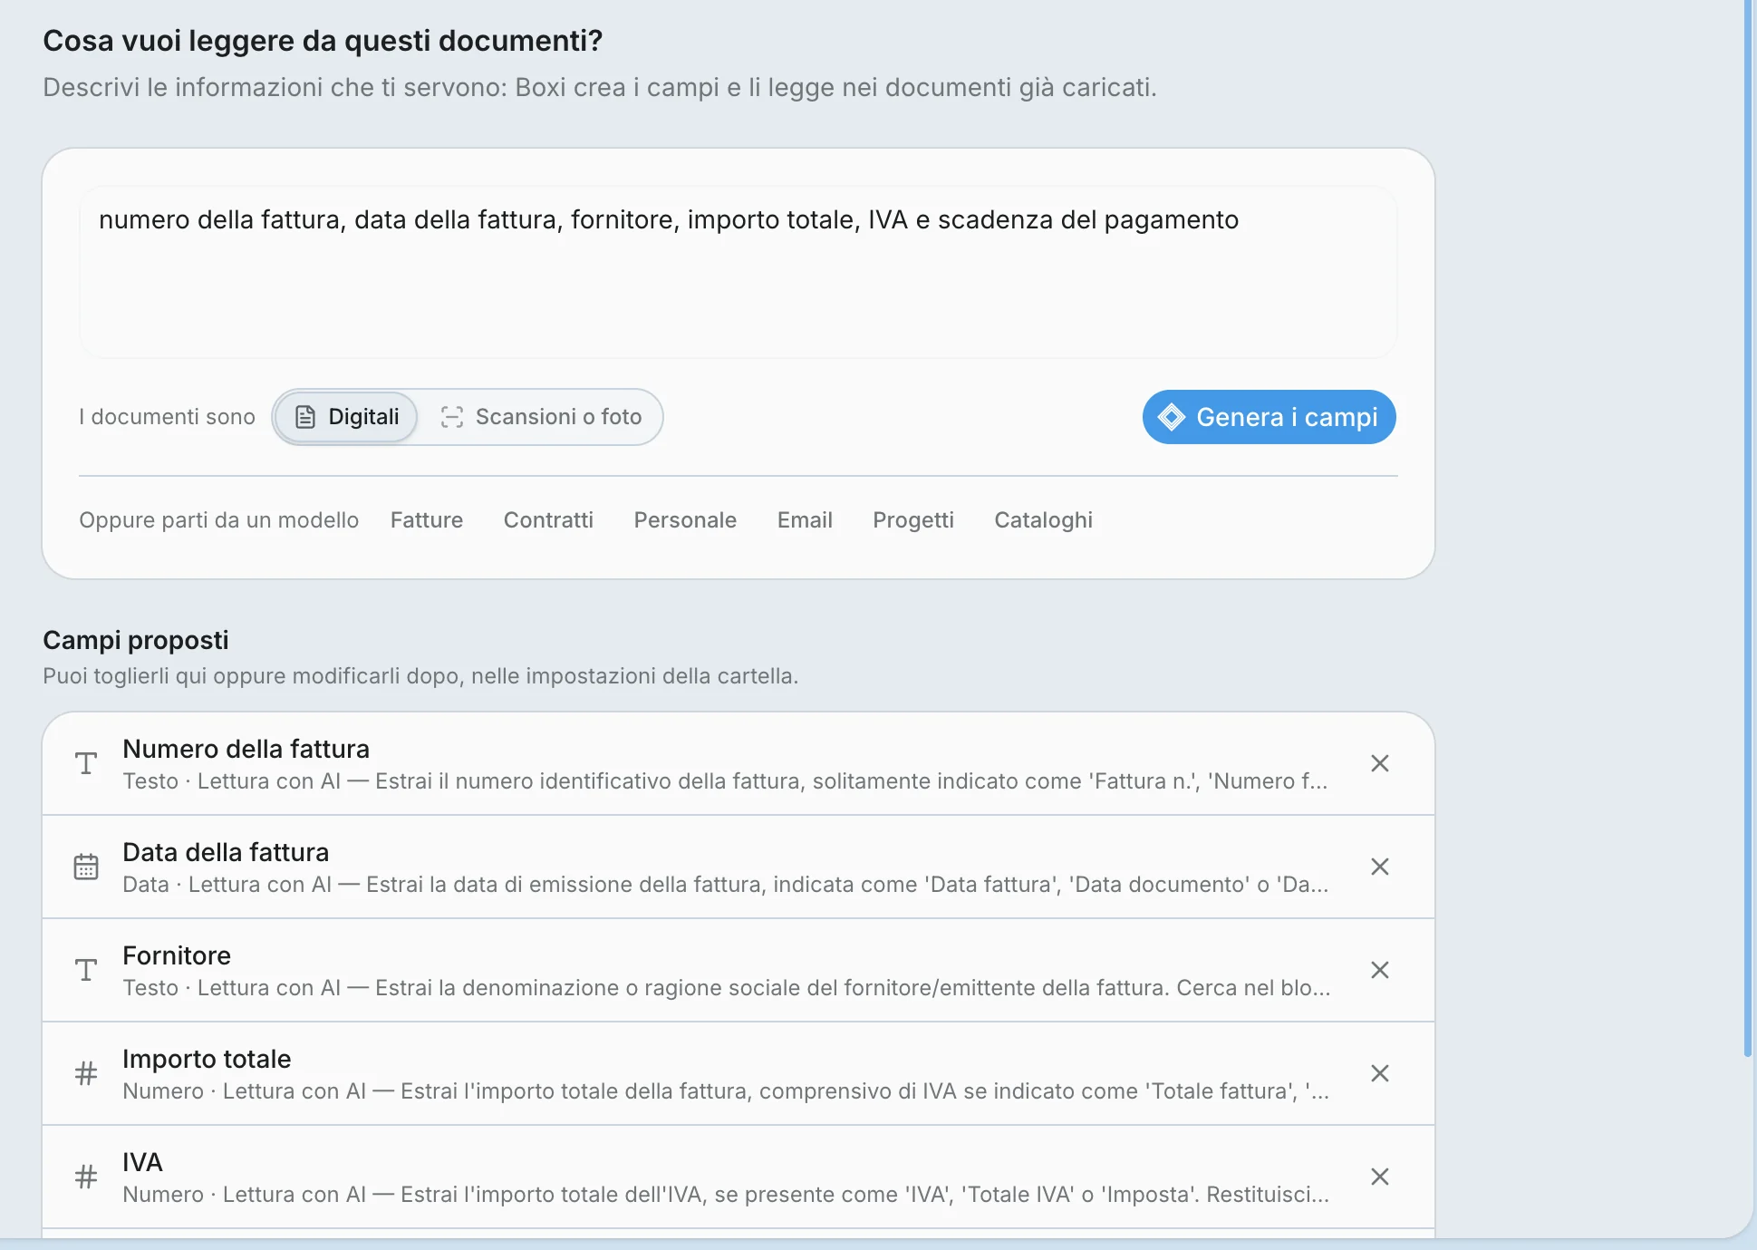Switch to Scansioni o foto document type

[541, 417]
